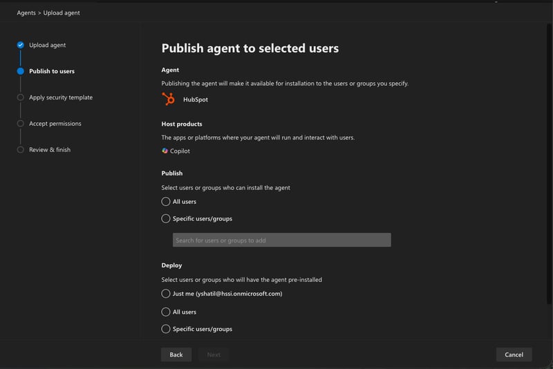The image size is (553, 369).
Task: Click the Copilot host product label
Action: pos(180,151)
